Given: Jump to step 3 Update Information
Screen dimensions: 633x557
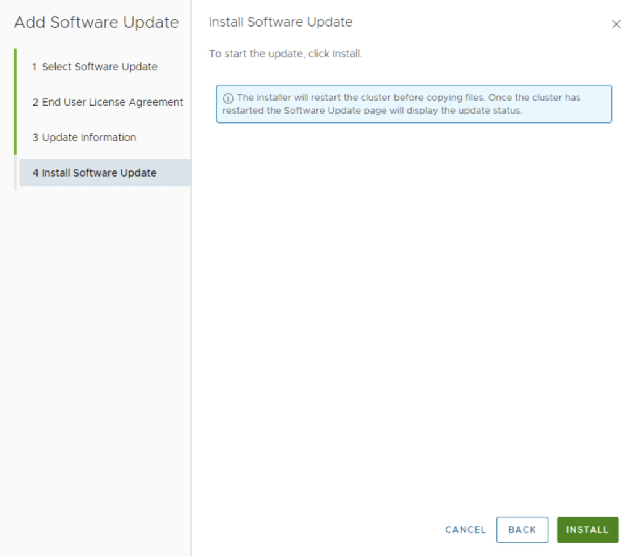Looking at the screenshot, I should [88, 137].
